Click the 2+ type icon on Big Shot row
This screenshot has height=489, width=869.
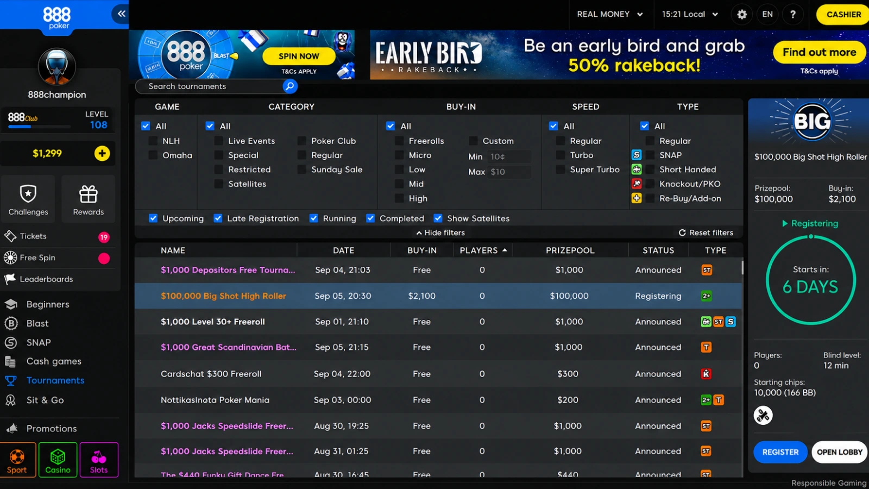(x=706, y=296)
